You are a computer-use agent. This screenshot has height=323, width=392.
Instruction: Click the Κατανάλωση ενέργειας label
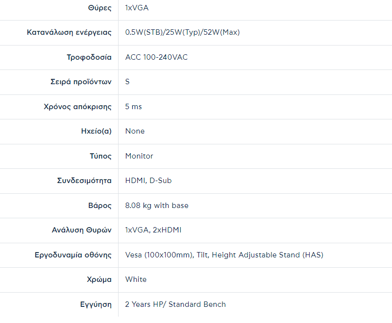click(x=69, y=32)
